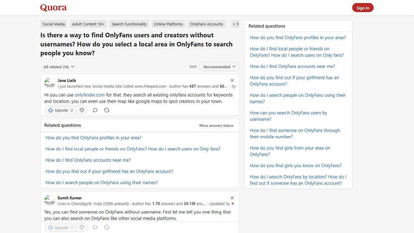Viewport: 414px width, 233px height.
Task: Open the Recommended sort dropdown
Action: (x=219, y=66)
